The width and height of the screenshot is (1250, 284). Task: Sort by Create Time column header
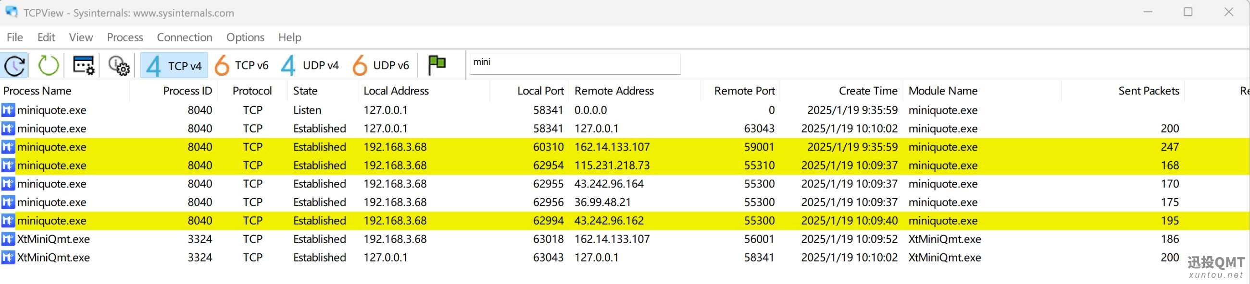pyautogui.click(x=868, y=91)
